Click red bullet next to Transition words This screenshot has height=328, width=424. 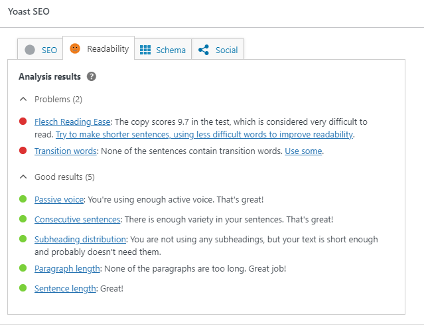(x=23, y=151)
